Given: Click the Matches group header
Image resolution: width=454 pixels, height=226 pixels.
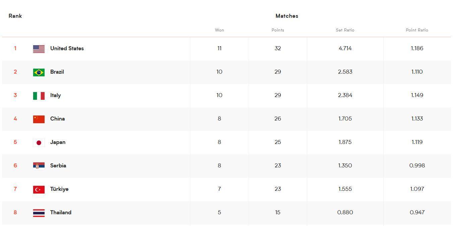Looking at the screenshot, I should [287, 16].
